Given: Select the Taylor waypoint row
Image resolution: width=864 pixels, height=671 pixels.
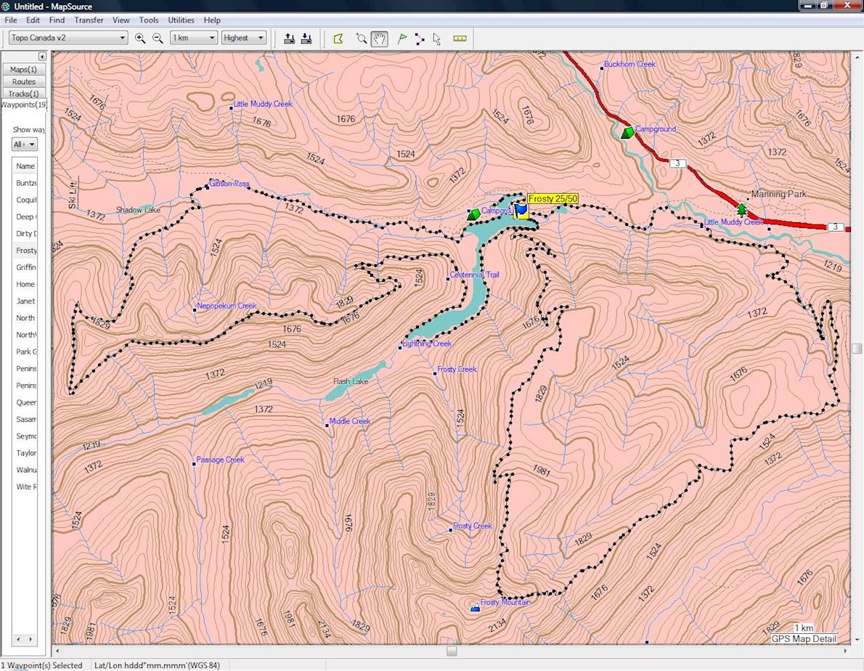Looking at the screenshot, I should pos(25,453).
